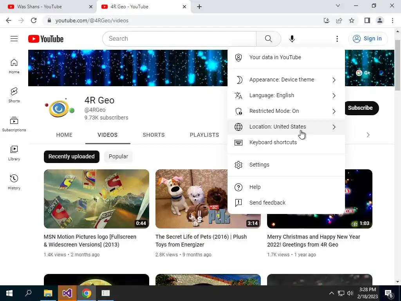This screenshot has width=401, height=301.
Task: Choose Send feedback in the menu
Action: [x=286, y=203]
